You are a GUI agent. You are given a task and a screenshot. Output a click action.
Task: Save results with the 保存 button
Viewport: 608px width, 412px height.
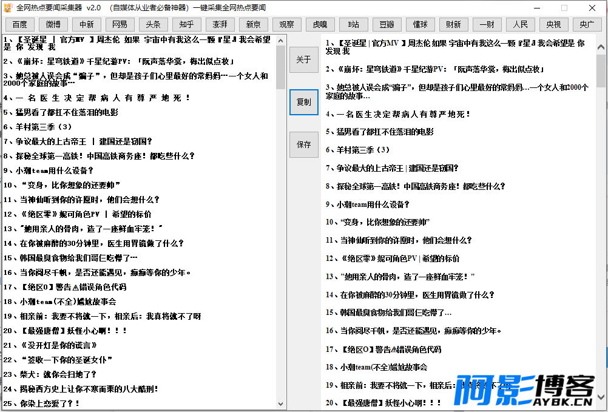[x=304, y=144]
